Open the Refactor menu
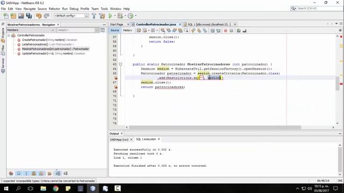Screen dimensions: 344x193 54,9
